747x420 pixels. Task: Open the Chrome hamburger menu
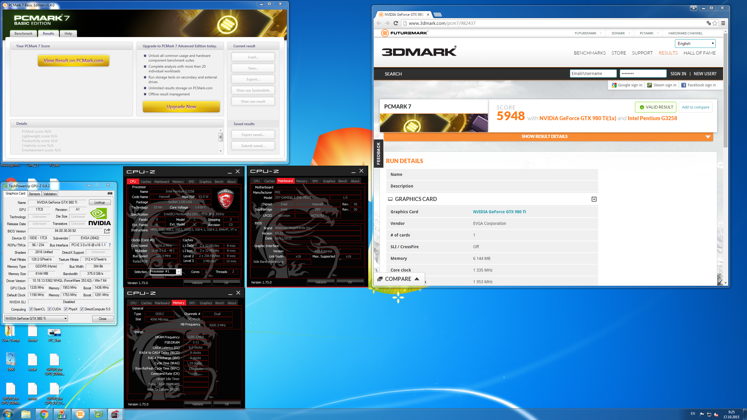[x=723, y=23]
